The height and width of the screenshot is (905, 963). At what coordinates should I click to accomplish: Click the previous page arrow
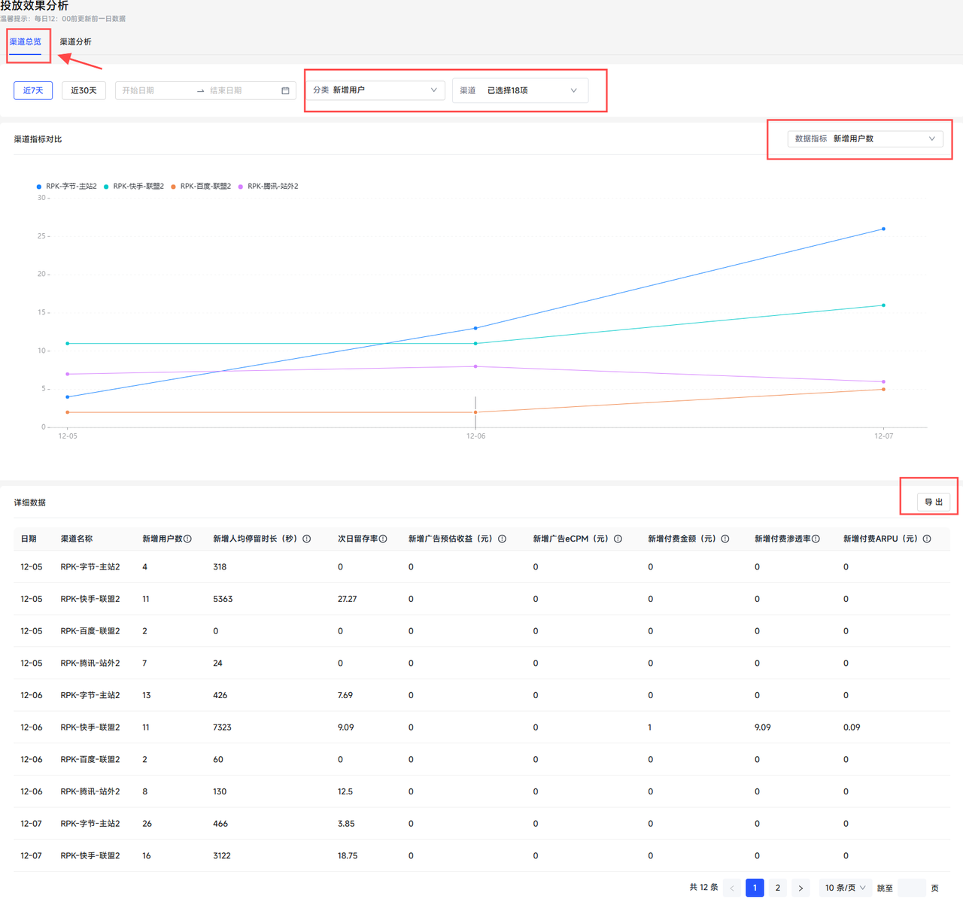point(732,888)
